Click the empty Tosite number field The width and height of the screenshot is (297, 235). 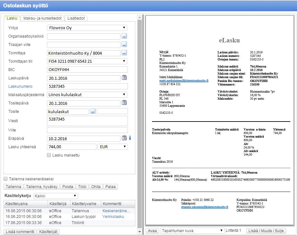click(112, 111)
